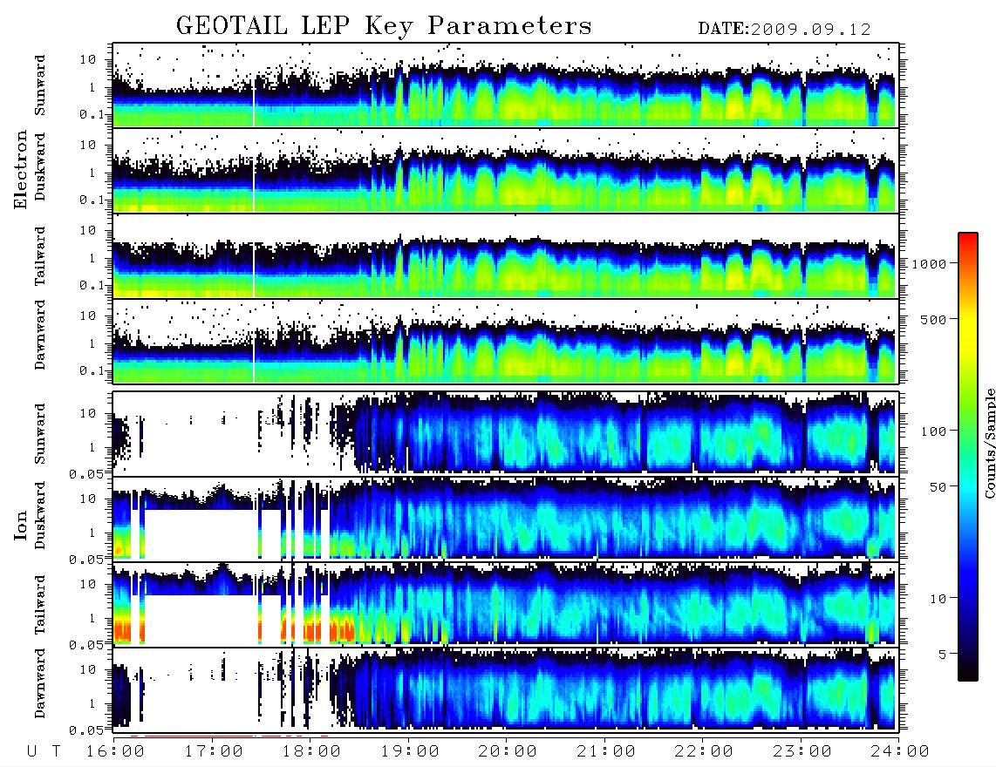The image size is (996, 767).
Task: Click the 16:00 time tick label
Action: tap(116, 751)
